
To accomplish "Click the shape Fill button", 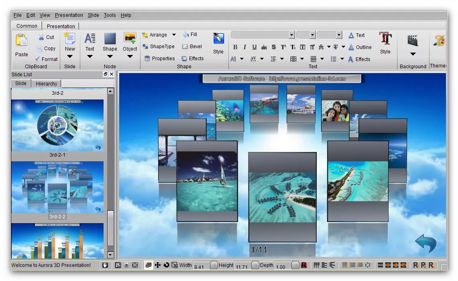I will coord(190,35).
